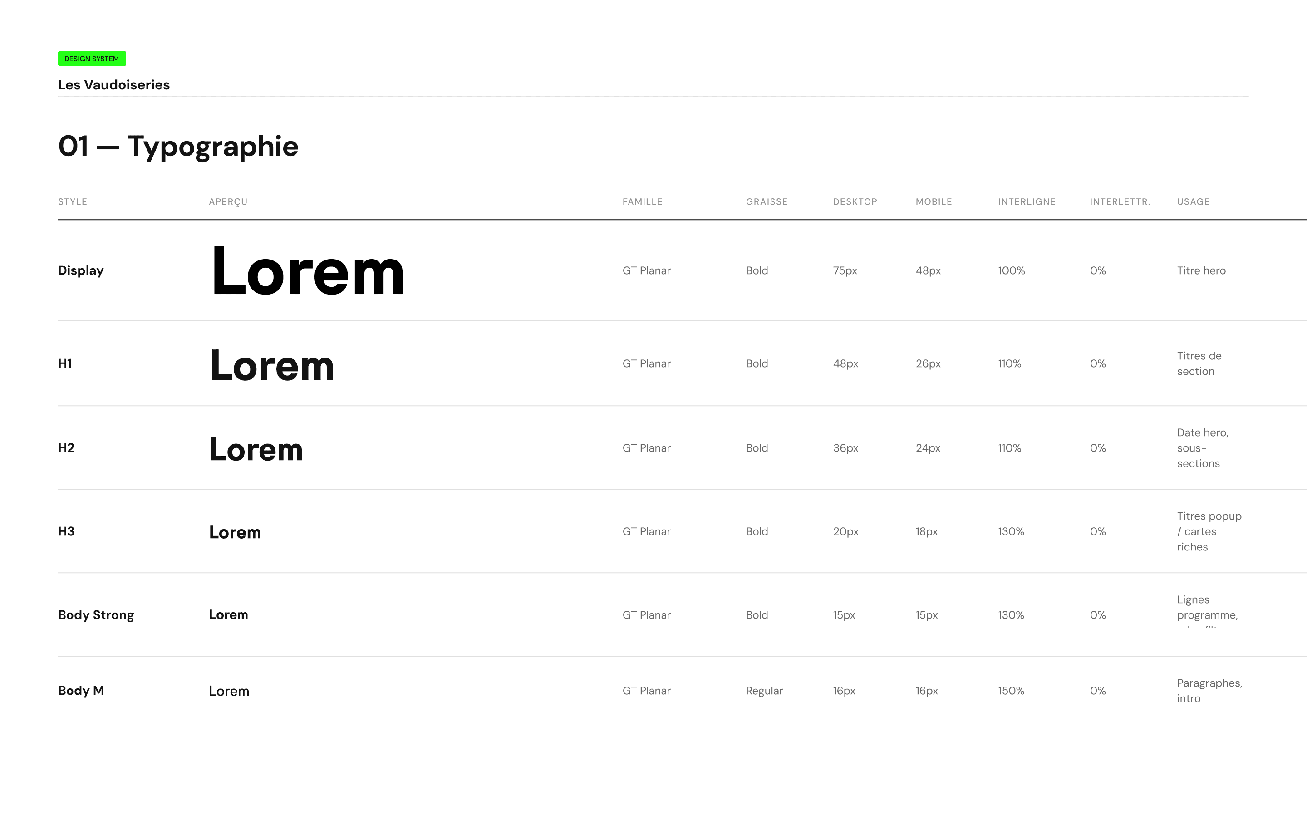Click the Body Strong style label
Image resolution: width=1307 pixels, height=825 pixels.
click(96, 615)
